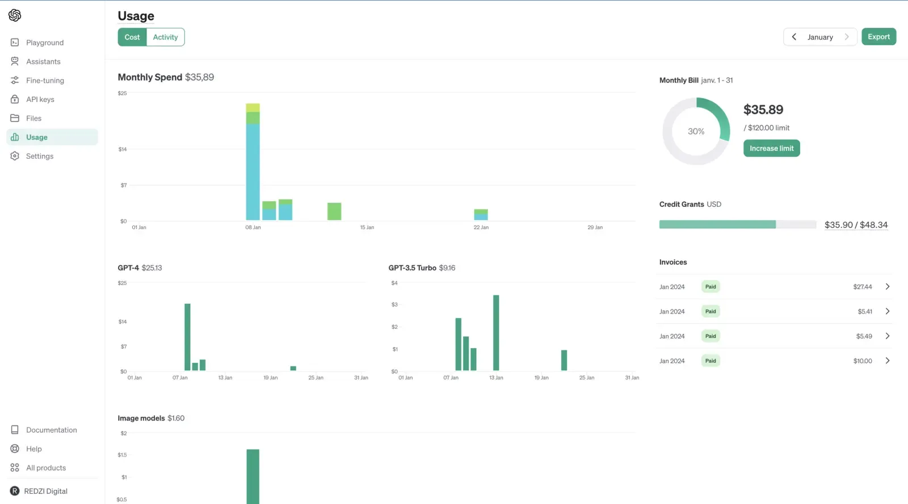Click the tallest GPT-4 chart bar
Viewport: 908px width, 504px height.
[x=187, y=337]
